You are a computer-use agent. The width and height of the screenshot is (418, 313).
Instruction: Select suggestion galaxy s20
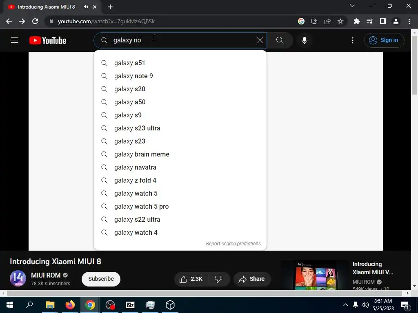pos(180,89)
